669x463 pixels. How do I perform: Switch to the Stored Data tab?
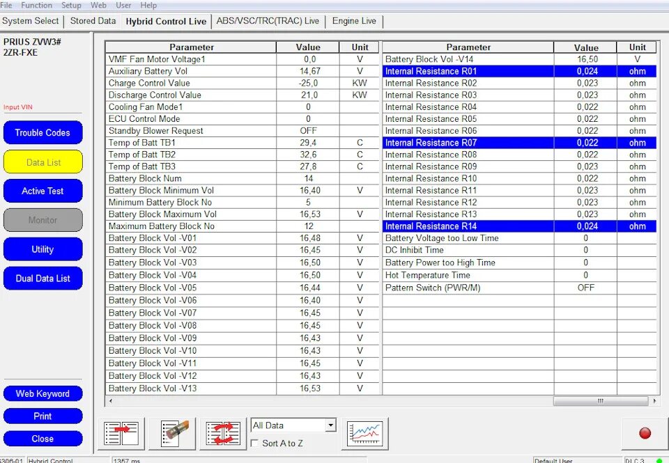(93, 21)
